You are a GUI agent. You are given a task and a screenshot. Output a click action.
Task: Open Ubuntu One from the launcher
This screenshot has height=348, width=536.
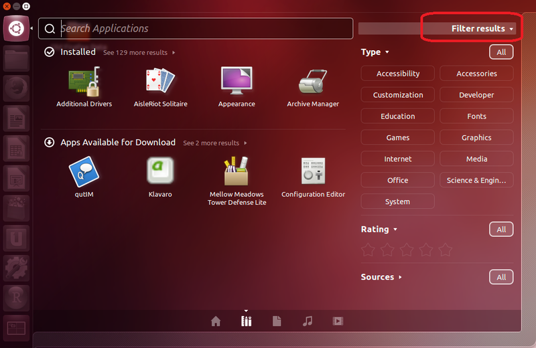(16, 238)
